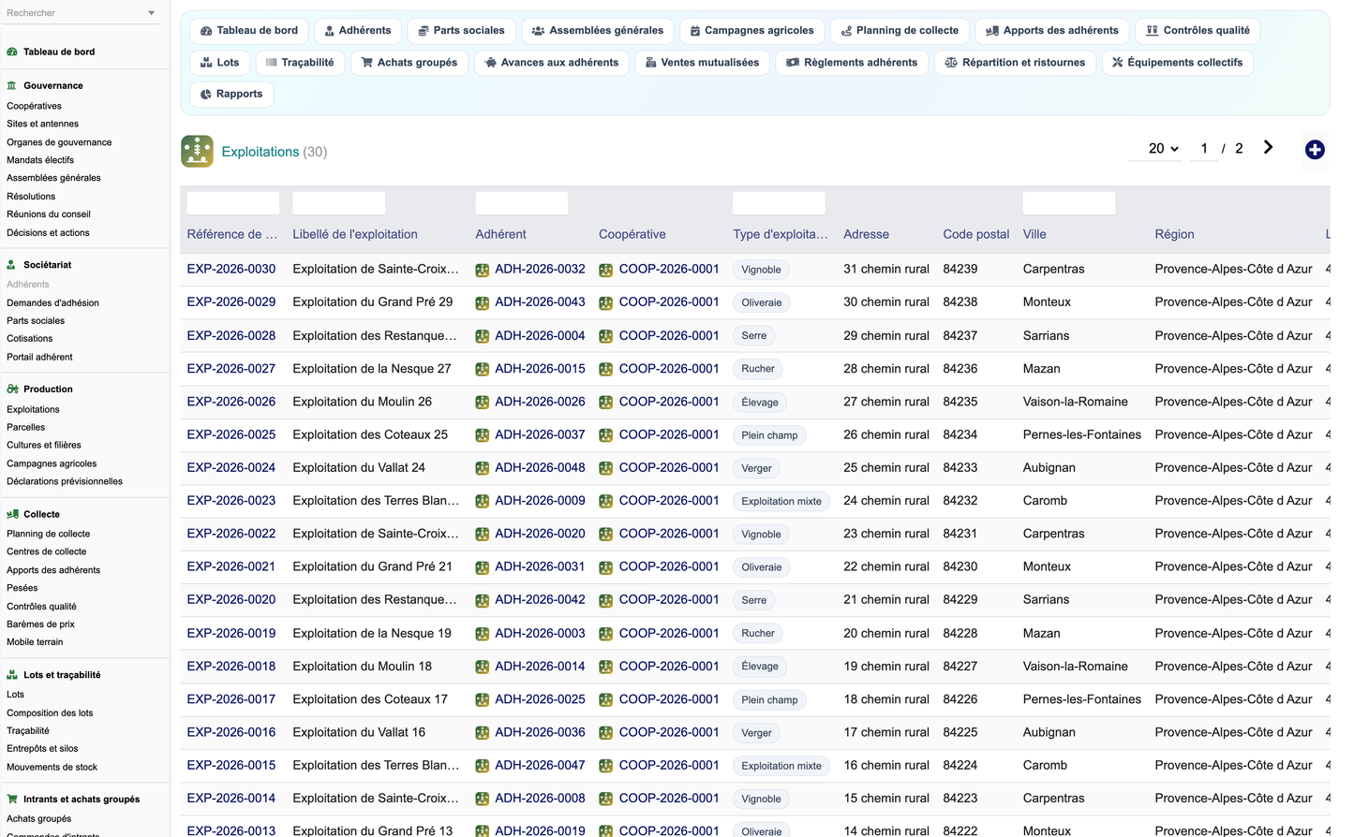Image resolution: width=1354 pixels, height=837 pixels.
Task: Open Mobile terrain in sidebar
Action: [35, 642]
